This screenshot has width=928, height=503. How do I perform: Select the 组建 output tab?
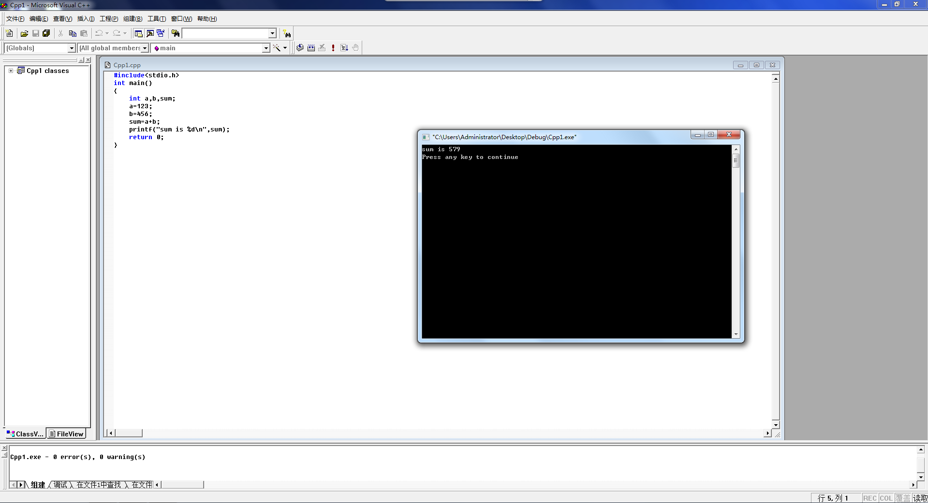click(x=38, y=485)
